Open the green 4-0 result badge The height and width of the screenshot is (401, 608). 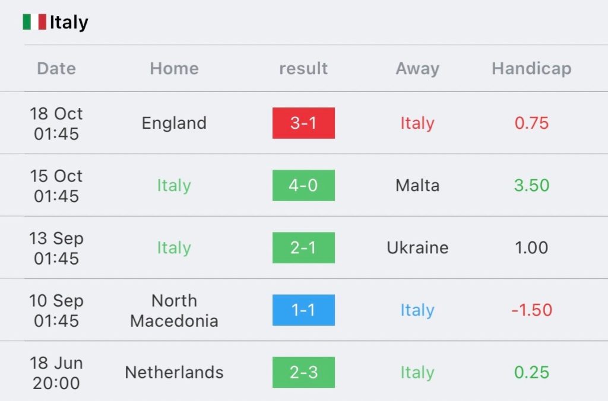pos(303,185)
